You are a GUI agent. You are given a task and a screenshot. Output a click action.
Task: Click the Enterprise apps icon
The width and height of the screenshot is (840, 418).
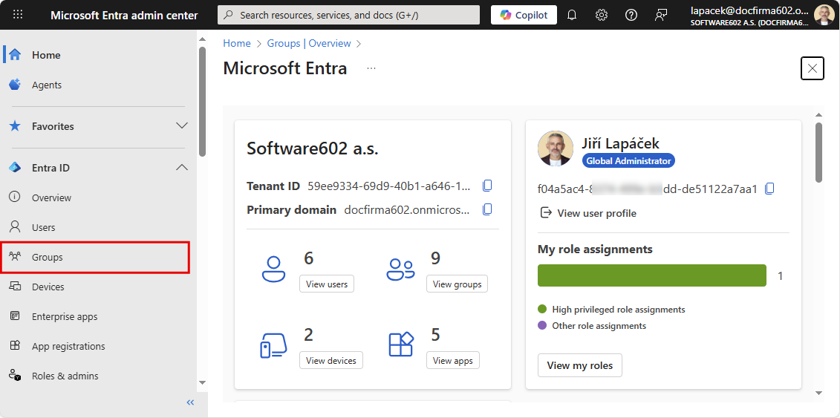tap(15, 316)
